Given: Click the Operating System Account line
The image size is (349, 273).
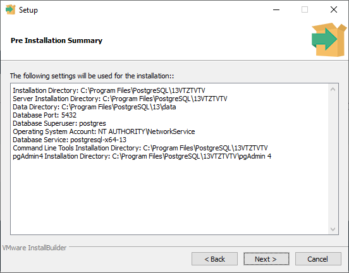Looking at the screenshot, I should click(x=104, y=131).
